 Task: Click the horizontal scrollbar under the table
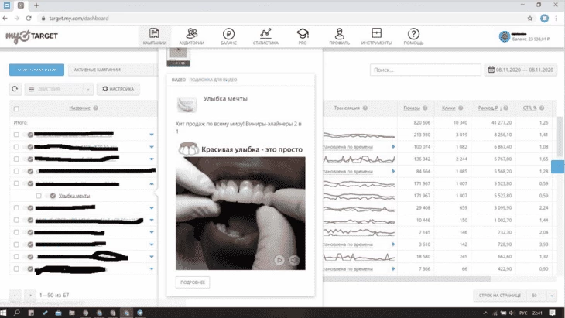(x=406, y=279)
